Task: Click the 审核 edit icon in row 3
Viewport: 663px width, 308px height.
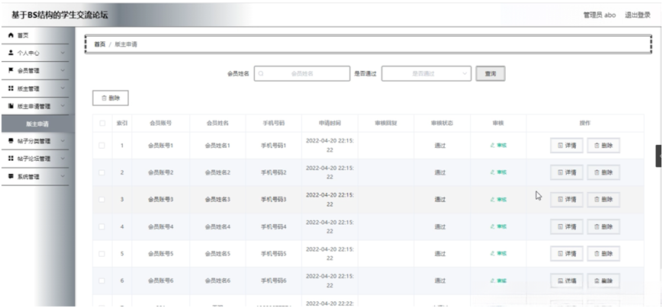Action: [x=493, y=200]
